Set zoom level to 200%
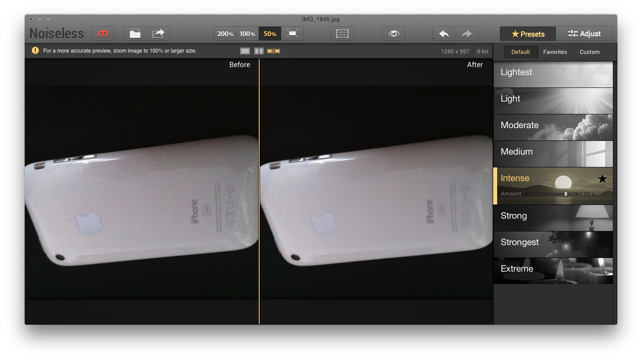The height and width of the screenshot is (360, 642). (x=225, y=33)
